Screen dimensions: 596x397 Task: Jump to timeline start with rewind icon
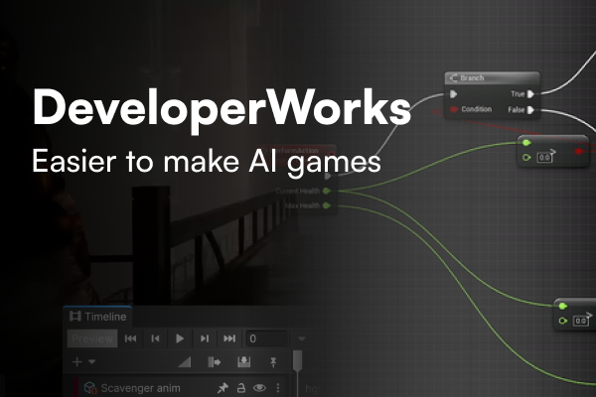pos(130,338)
